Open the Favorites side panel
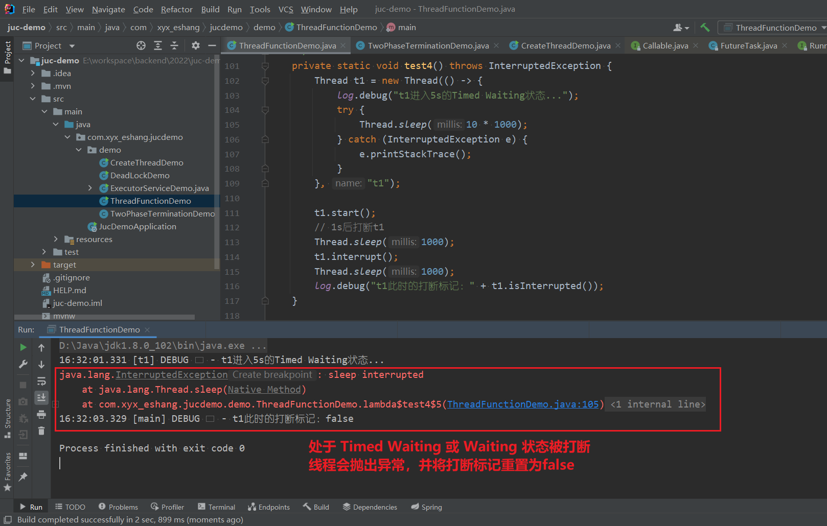 (7, 471)
